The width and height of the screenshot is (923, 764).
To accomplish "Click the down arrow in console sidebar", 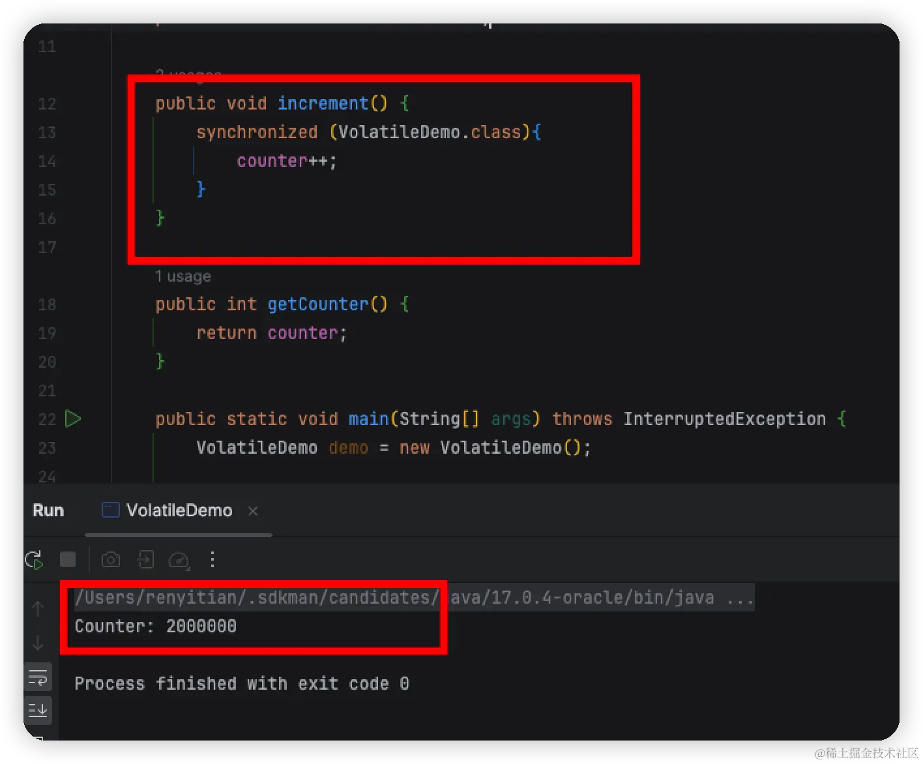I will click(x=38, y=643).
